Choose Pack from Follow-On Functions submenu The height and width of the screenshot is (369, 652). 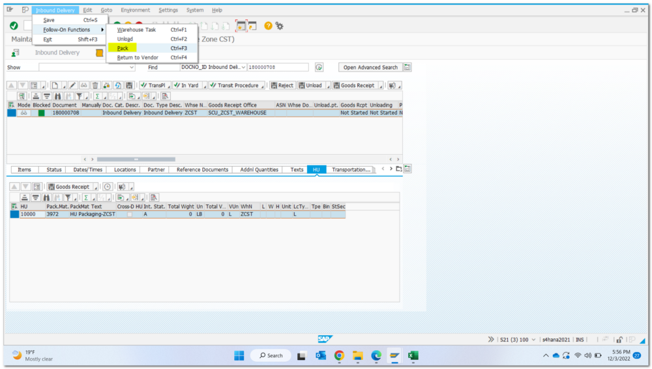pos(123,48)
